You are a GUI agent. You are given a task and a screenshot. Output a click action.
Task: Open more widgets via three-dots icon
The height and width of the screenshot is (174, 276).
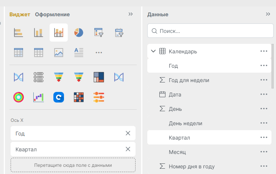99,53
